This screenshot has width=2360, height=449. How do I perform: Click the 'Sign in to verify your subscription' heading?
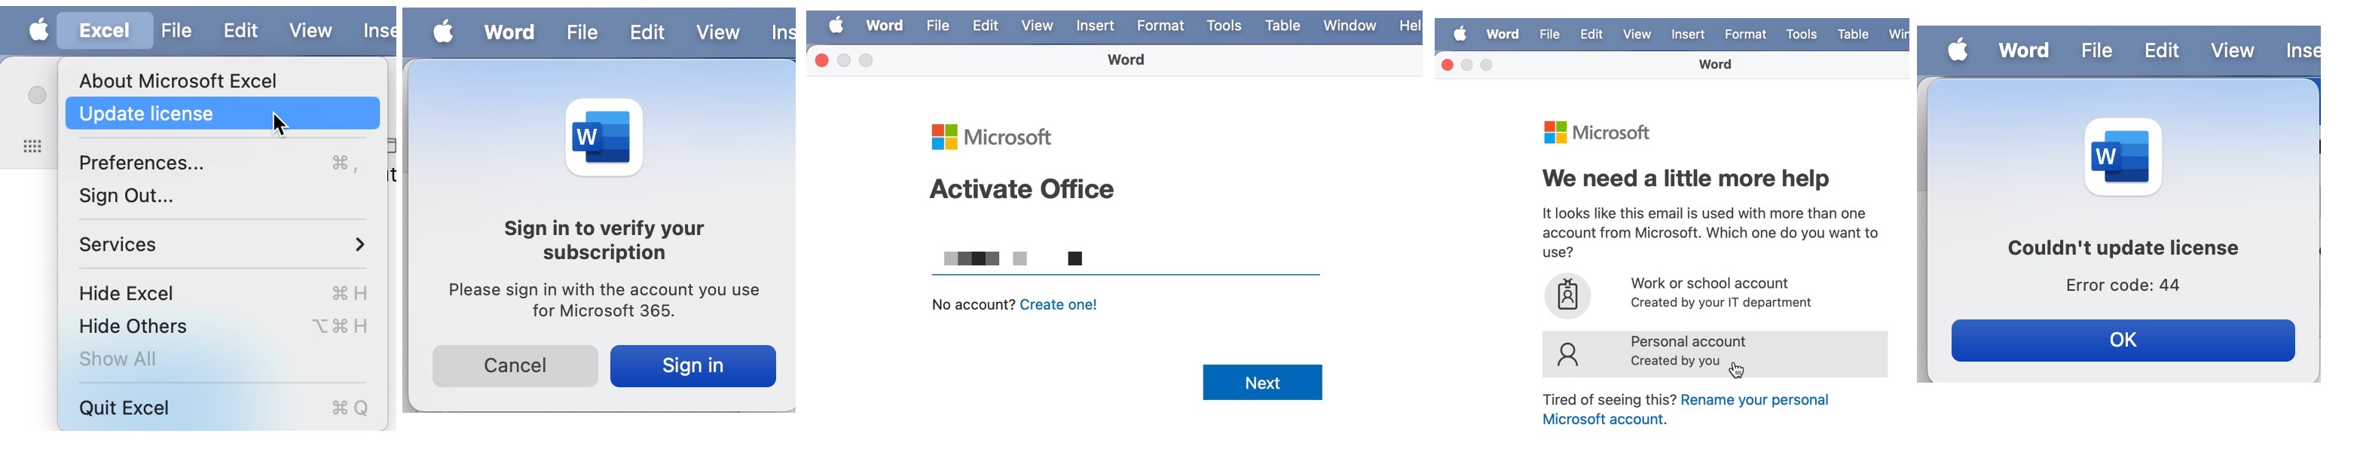pyautogui.click(x=604, y=240)
